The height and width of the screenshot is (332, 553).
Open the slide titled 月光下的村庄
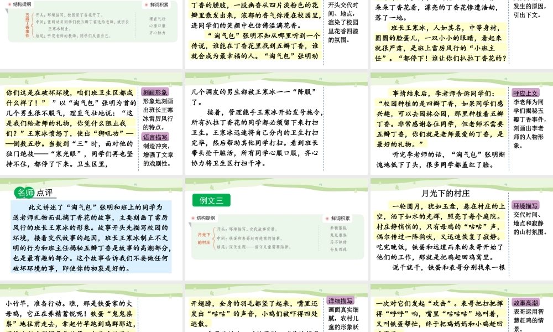tap(462, 229)
